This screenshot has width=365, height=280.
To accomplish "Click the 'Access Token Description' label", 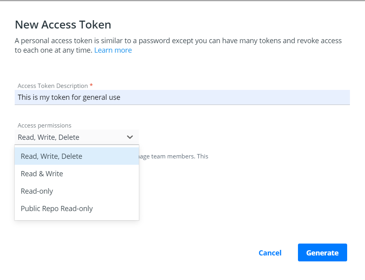I will (53, 86).
